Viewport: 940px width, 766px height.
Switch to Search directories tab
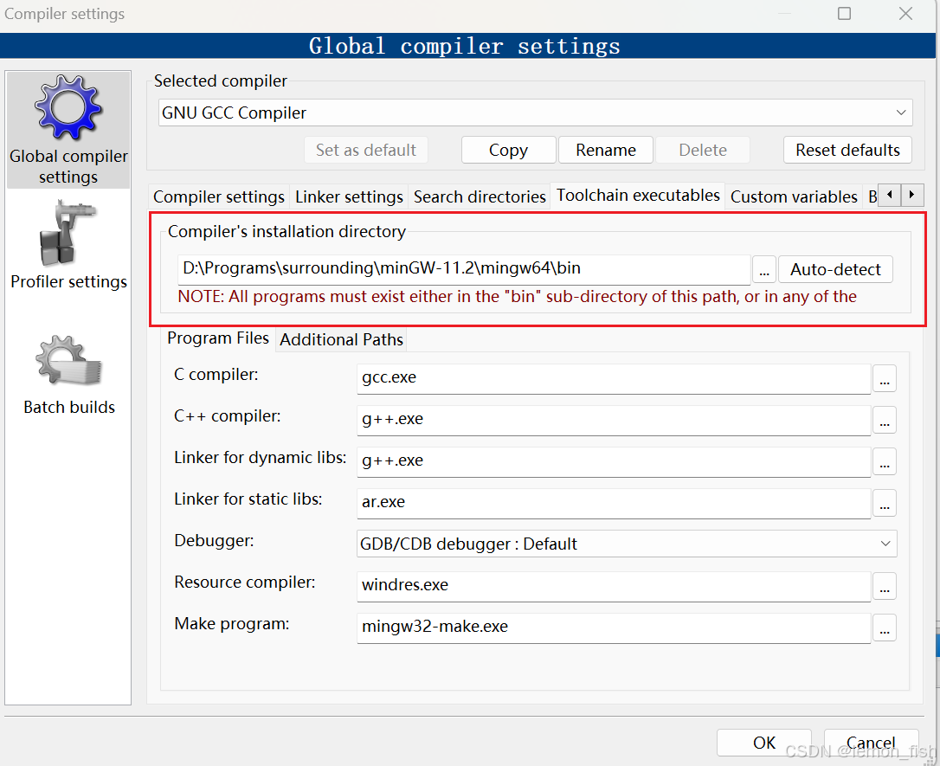pos(480,196)
